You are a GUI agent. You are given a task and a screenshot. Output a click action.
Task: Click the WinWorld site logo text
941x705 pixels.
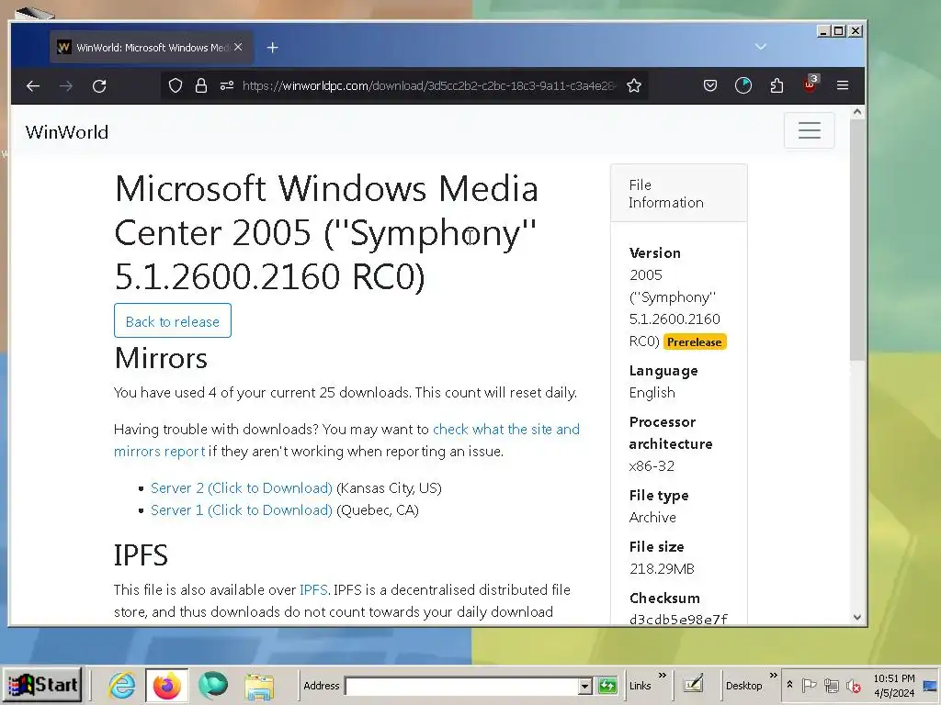click(x=66, y=132)
